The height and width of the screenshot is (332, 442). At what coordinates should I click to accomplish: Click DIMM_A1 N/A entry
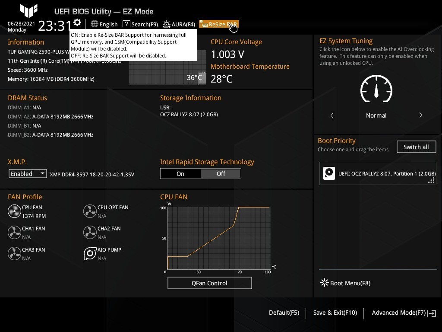pyautogui.click(x=25, y=108)
